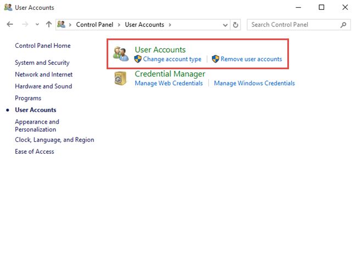
Task: Click the shield icon beside Remove user accounts
Action: click(215, 59)
